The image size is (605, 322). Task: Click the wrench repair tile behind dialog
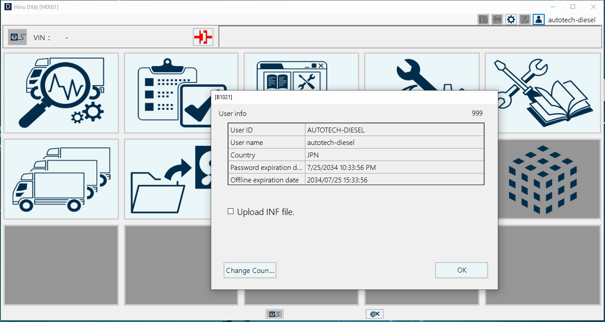421,72
